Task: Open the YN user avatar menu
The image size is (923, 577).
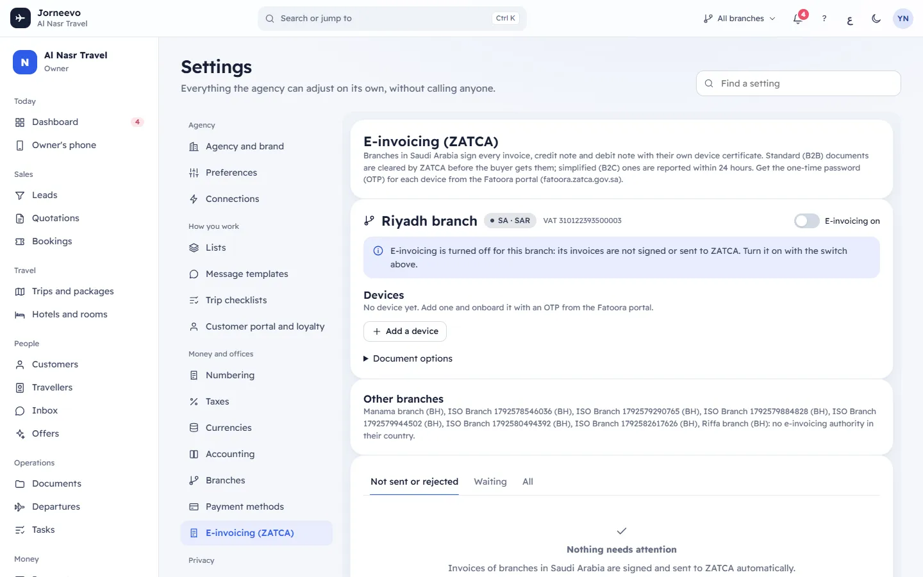Action: pyautogui.click(x=903, y=19)
